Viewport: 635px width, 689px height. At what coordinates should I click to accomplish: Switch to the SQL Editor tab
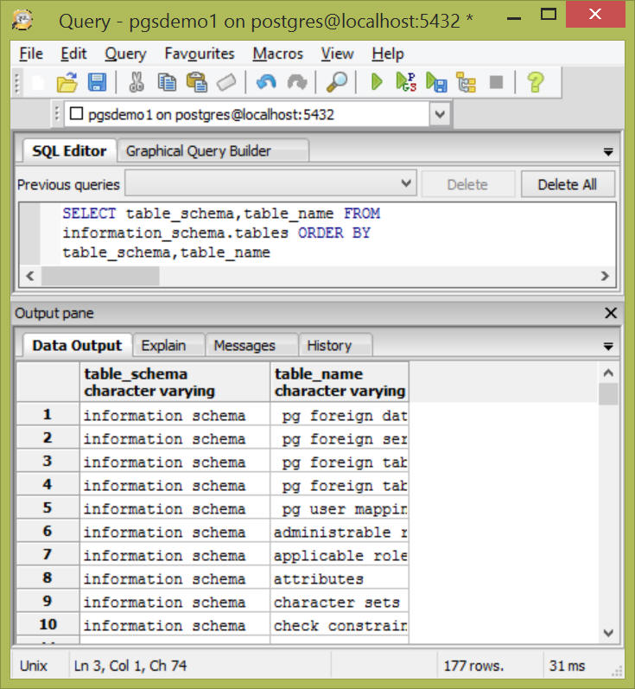pos(69,150)
